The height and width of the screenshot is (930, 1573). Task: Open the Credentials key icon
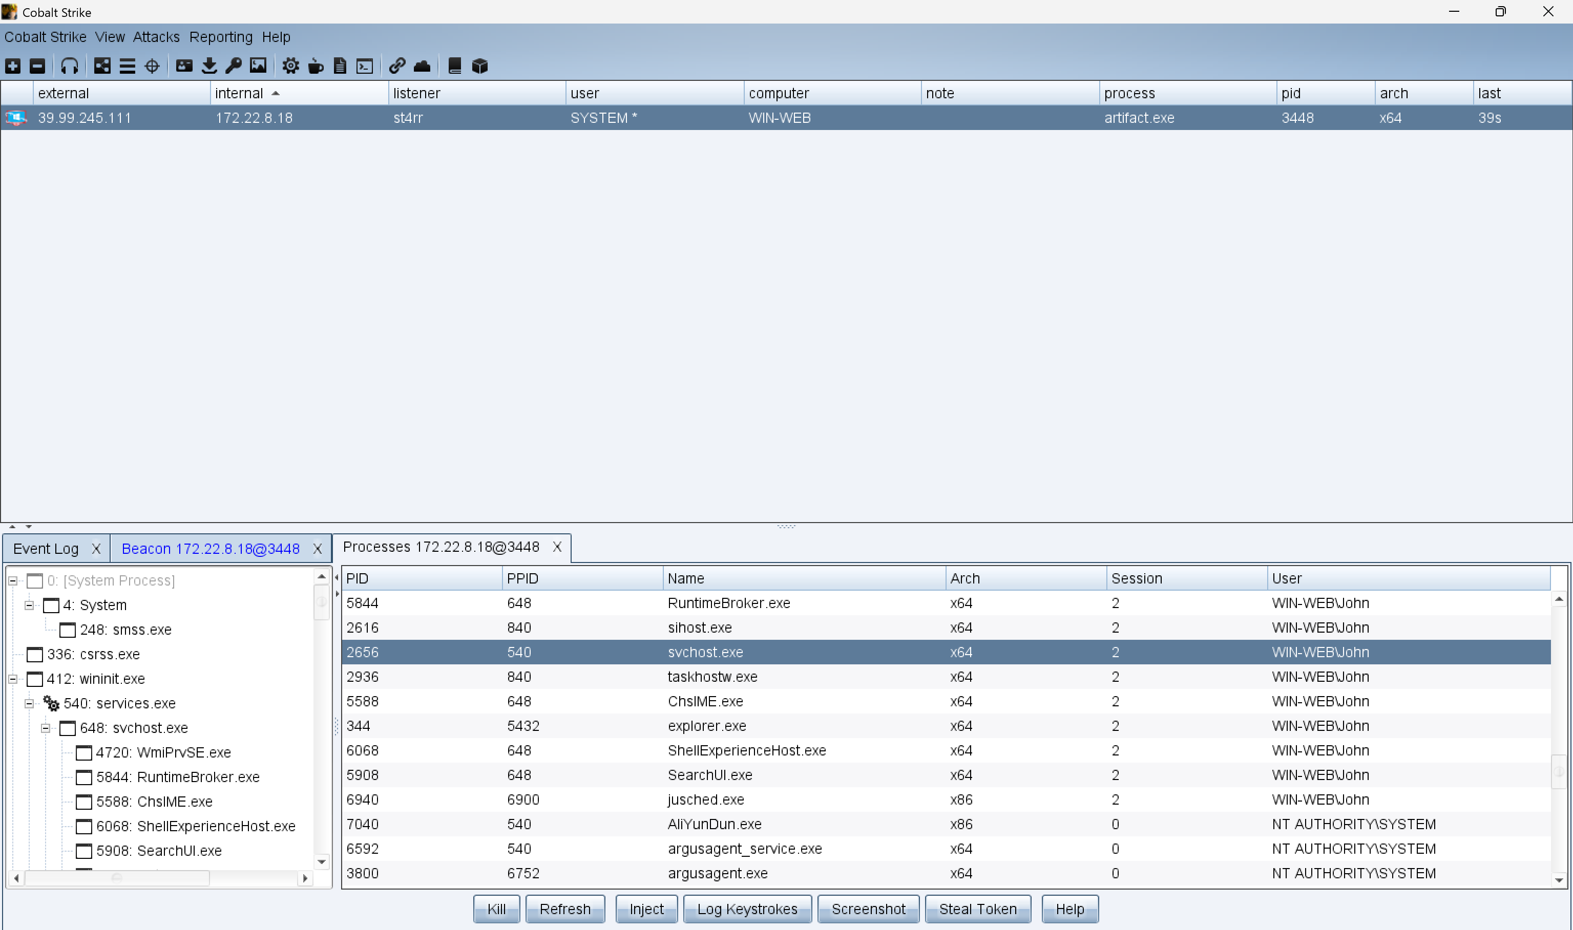pos(234,66)
